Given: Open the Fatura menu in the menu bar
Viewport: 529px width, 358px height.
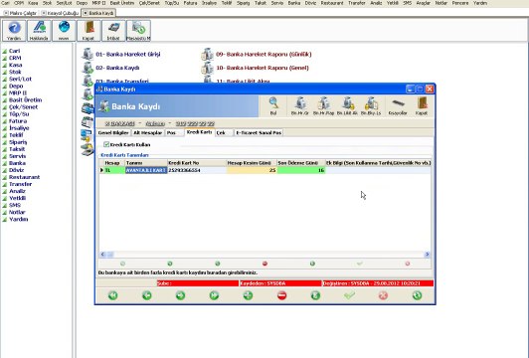Looking at the screenshot, I should pos(190,3).
